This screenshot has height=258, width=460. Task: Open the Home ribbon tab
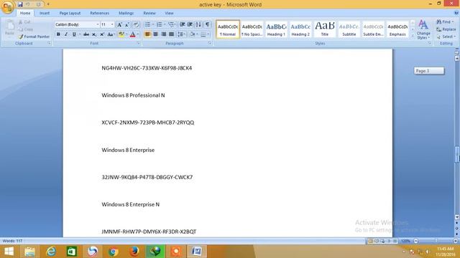pos(25,13)
